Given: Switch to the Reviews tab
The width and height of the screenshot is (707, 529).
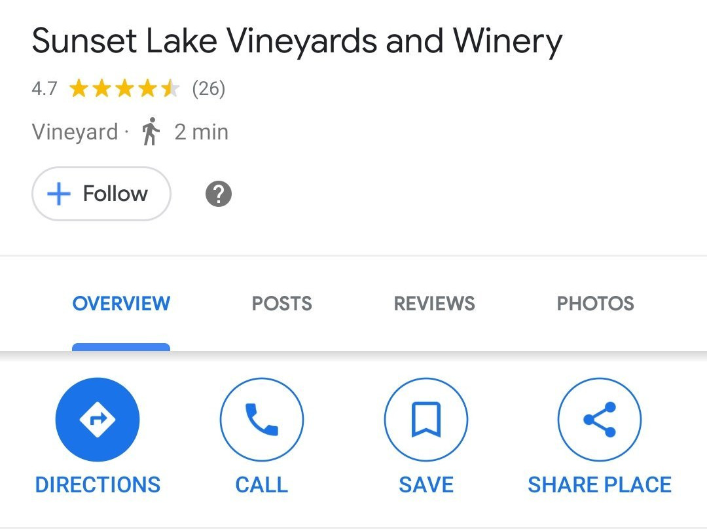Looking at the screenshot, I should point(433,303).
